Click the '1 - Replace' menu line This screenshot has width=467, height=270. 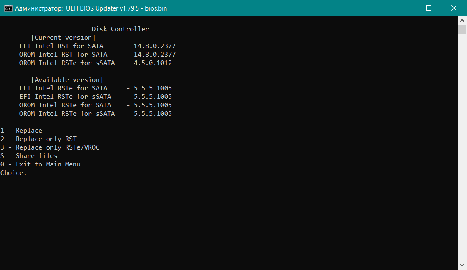point(22,131)
